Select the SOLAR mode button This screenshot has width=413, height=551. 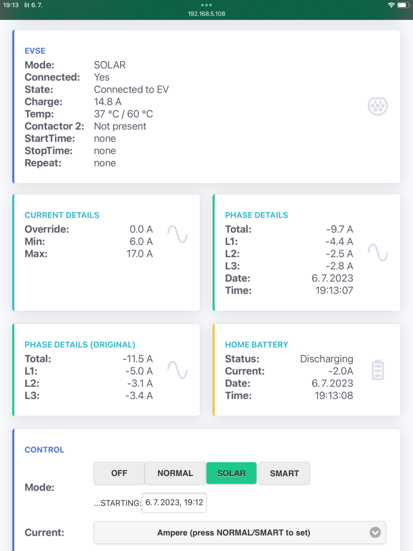(x=231, y=473)
